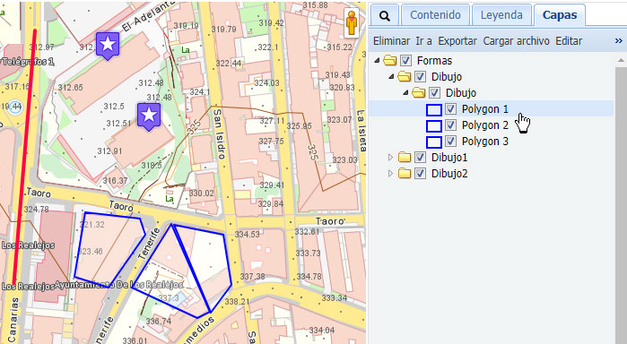The image size is (627, 344).
Task: Click the Exportar button
Action: pos(457,40)
